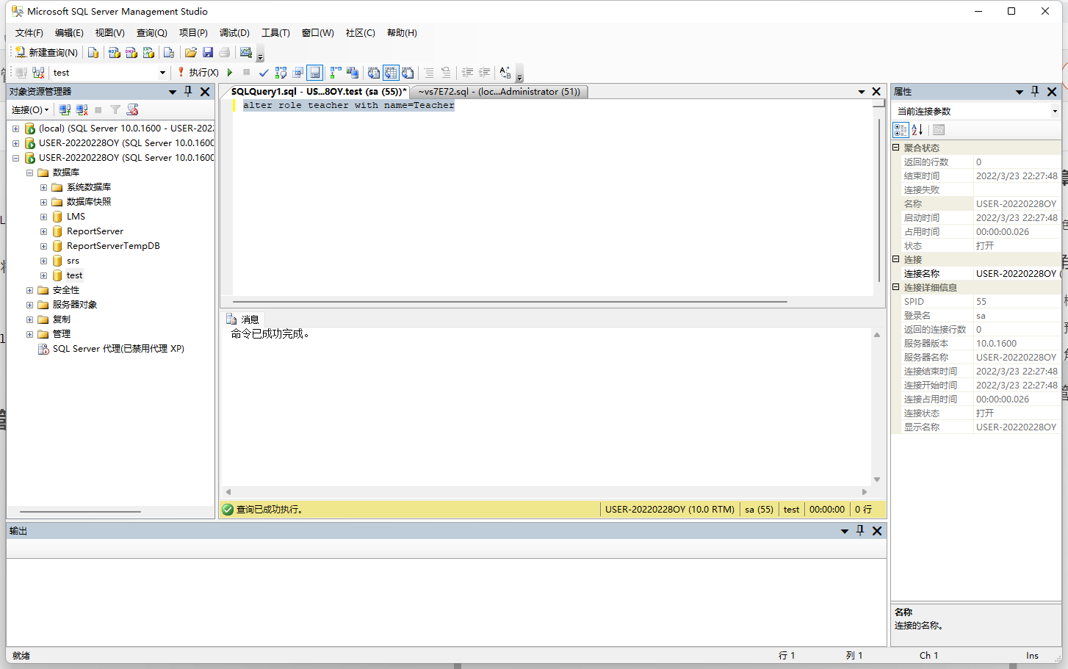1068x669 pixels.
Task: Save the query with the floppy disk icon
Action: click(x=208, y=52)
